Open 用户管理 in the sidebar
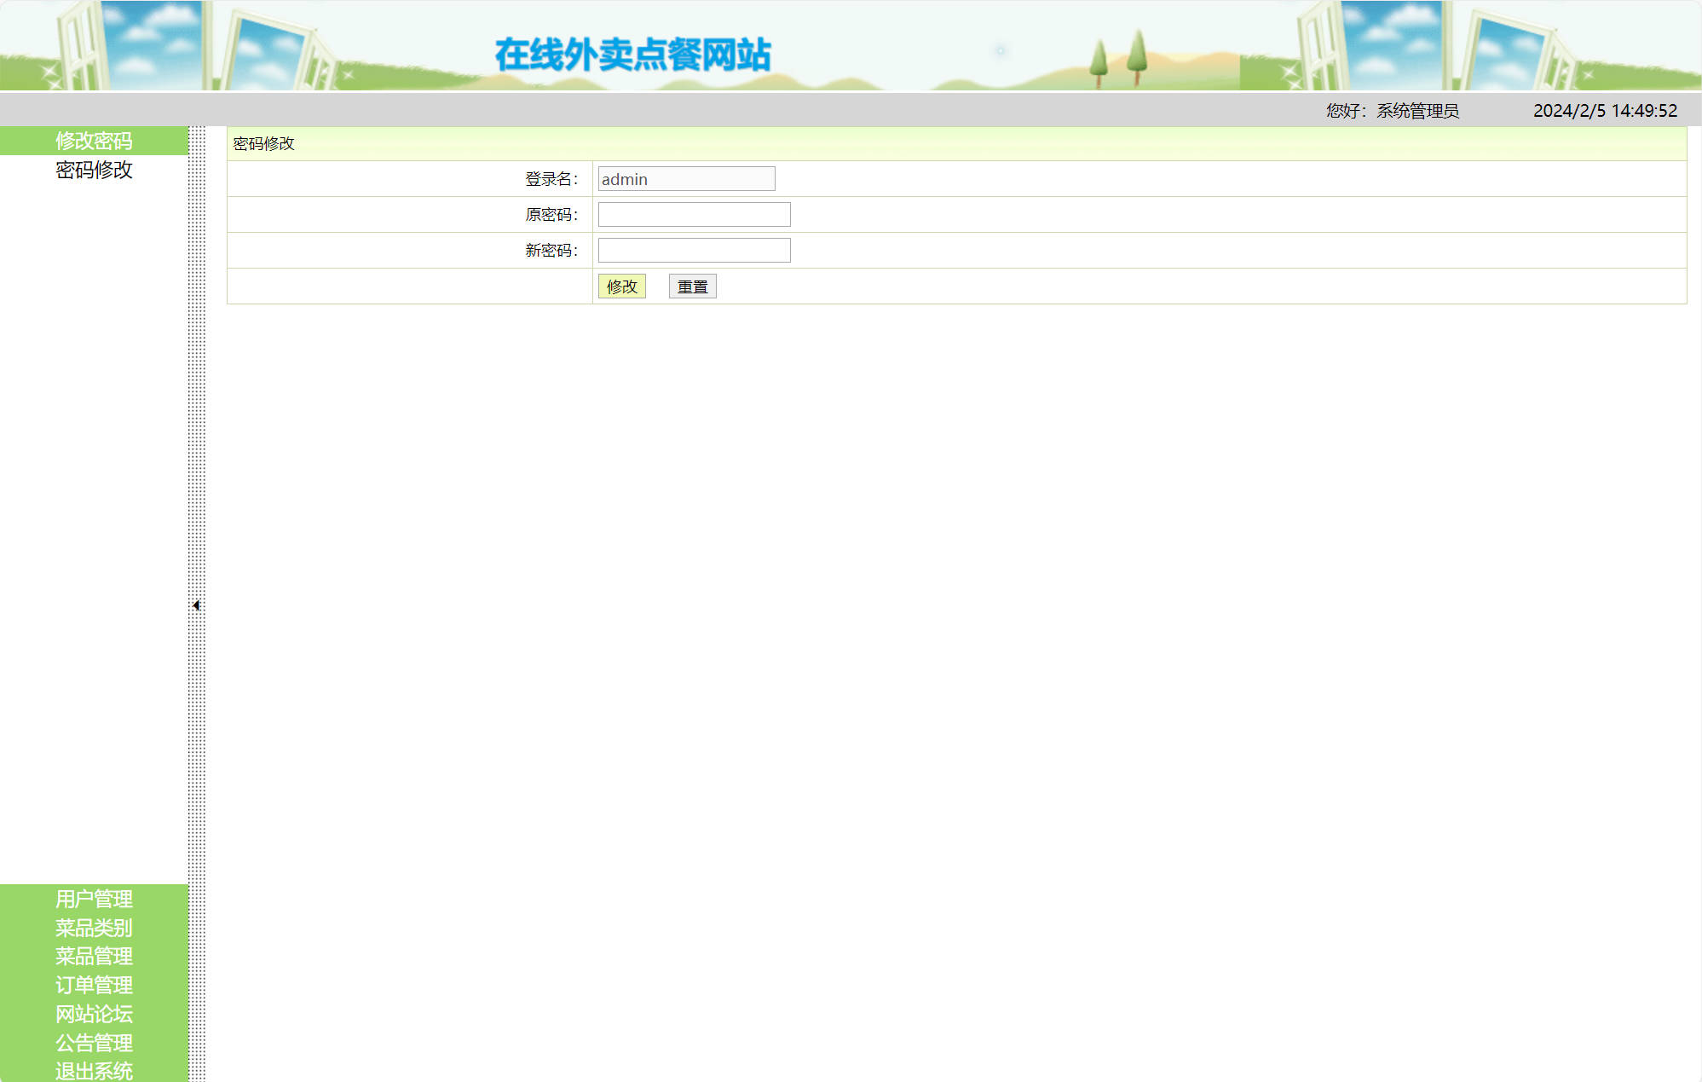The height and width of the screenshot is (1082, 1702). 94,900
